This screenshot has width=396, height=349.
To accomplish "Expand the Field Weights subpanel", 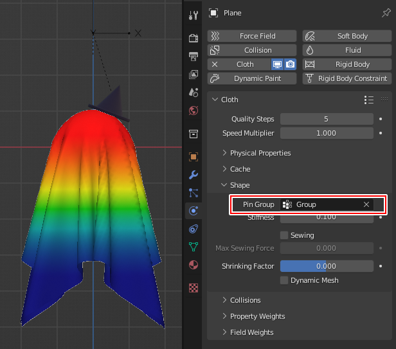I will point(251,332).
